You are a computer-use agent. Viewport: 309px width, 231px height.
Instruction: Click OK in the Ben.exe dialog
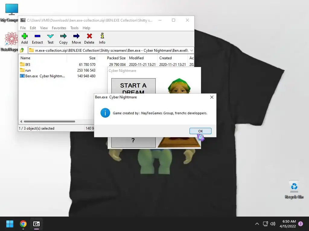[200, 131]
